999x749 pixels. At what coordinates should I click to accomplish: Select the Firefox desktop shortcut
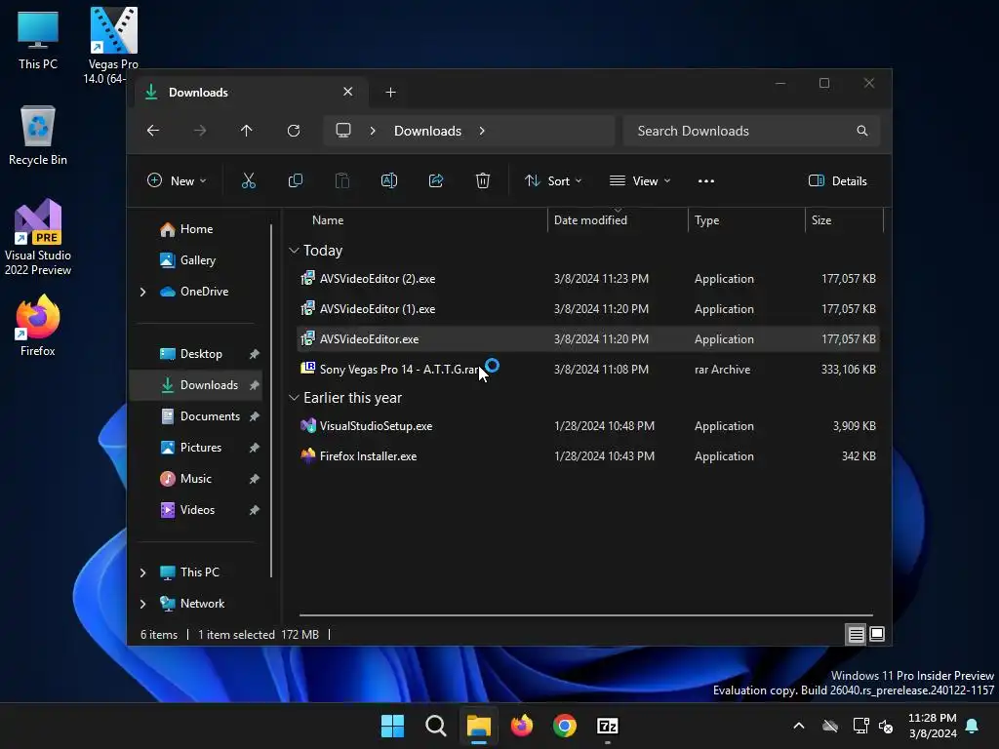[x=38, y=326]
